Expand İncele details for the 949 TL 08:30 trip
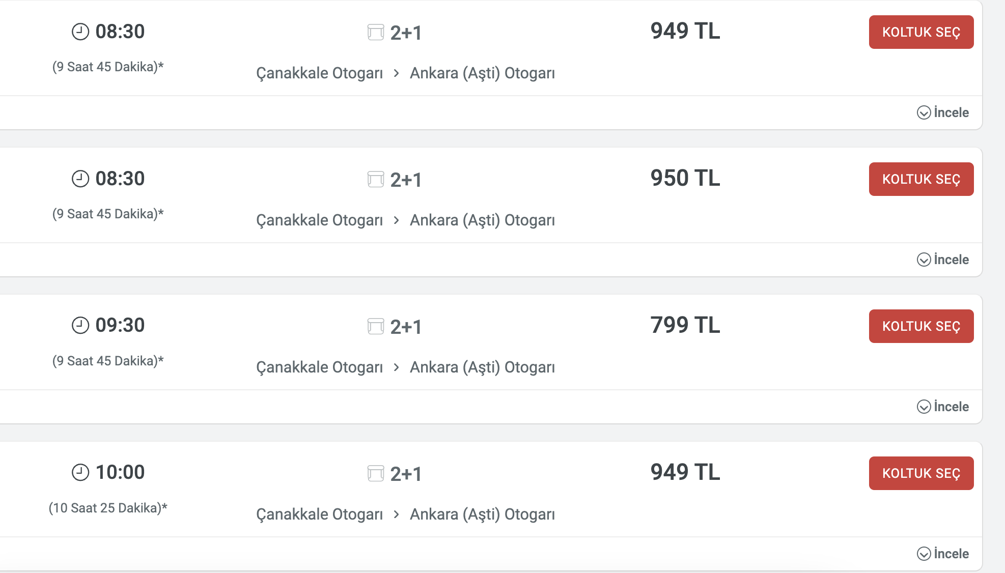This screenshot has height=573, width=1005. (942, 112)
